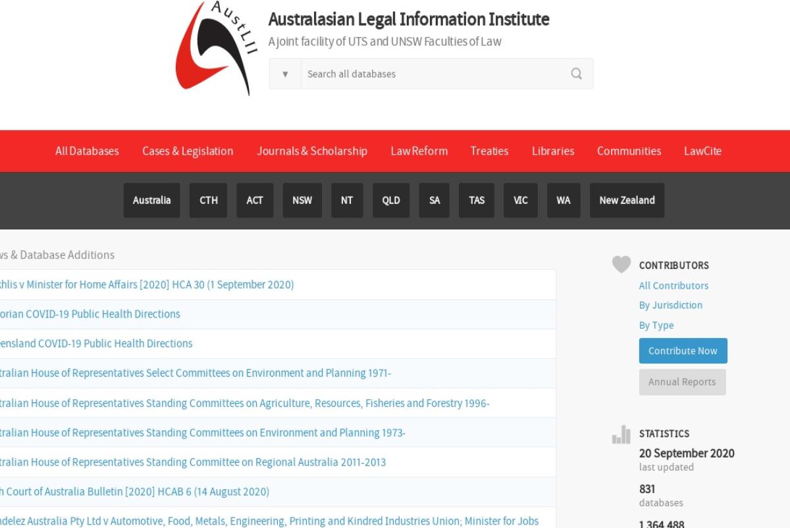Open Standing Committees on Environment and Planning 1973-
The image size is (790, 528).
pyautogui.click(x=203, y=433)
